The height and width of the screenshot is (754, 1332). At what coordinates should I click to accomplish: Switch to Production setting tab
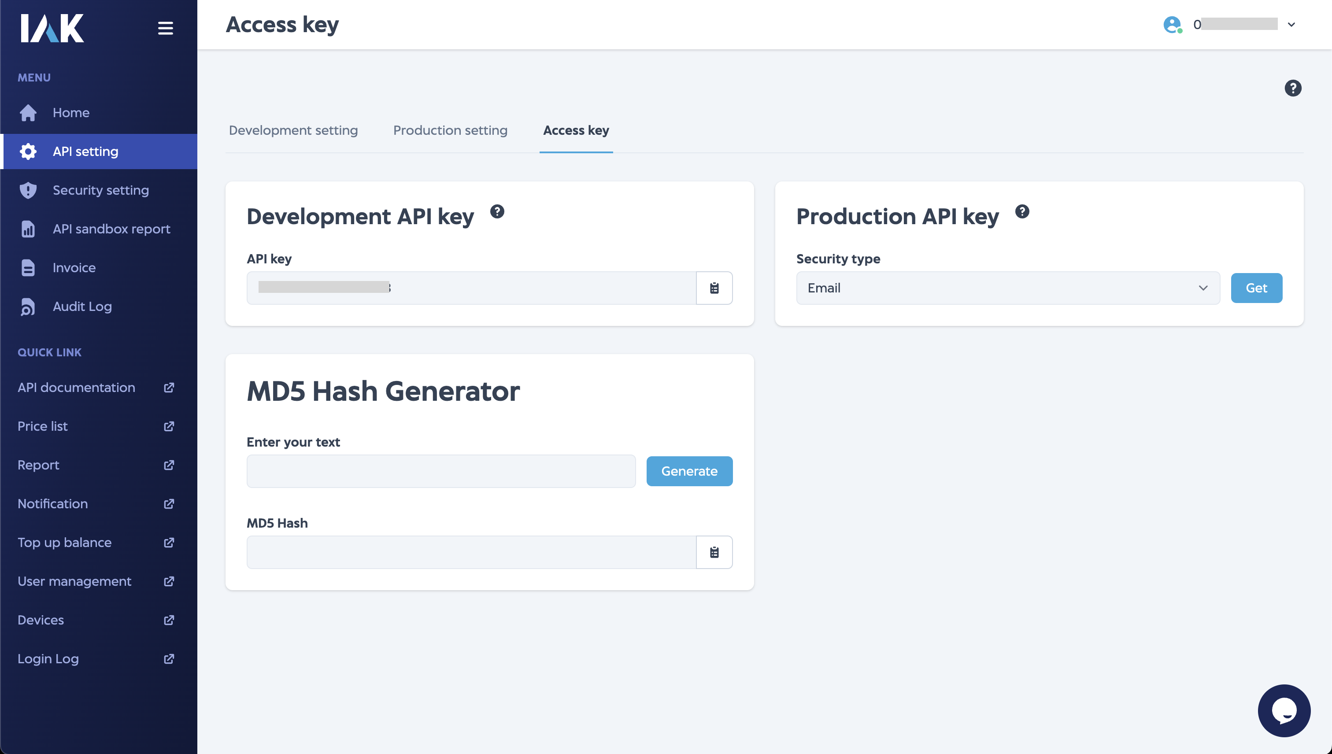point(450,130)
